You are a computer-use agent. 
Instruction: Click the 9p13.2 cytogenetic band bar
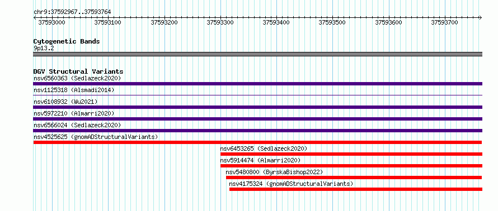point(257,54)
